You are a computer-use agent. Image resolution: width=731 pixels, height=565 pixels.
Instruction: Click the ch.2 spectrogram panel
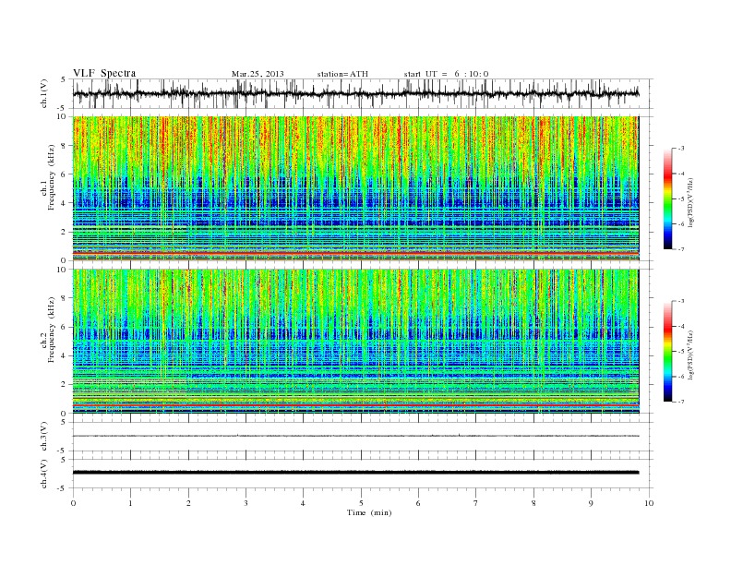click(355, 341)
